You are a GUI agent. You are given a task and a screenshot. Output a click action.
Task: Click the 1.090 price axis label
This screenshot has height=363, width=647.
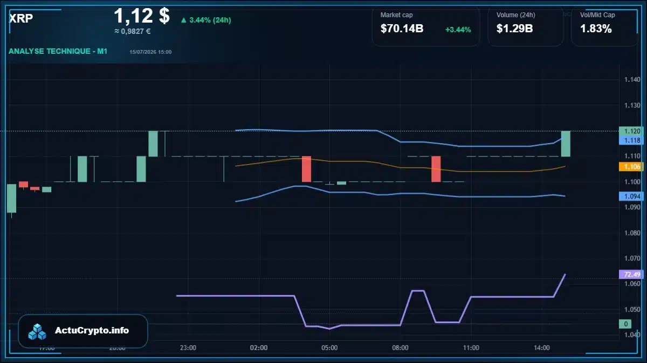coord(632,207)
